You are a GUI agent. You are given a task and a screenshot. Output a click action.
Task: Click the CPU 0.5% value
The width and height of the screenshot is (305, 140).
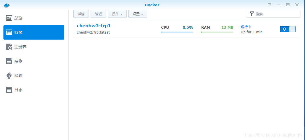(x=188, y=28)
